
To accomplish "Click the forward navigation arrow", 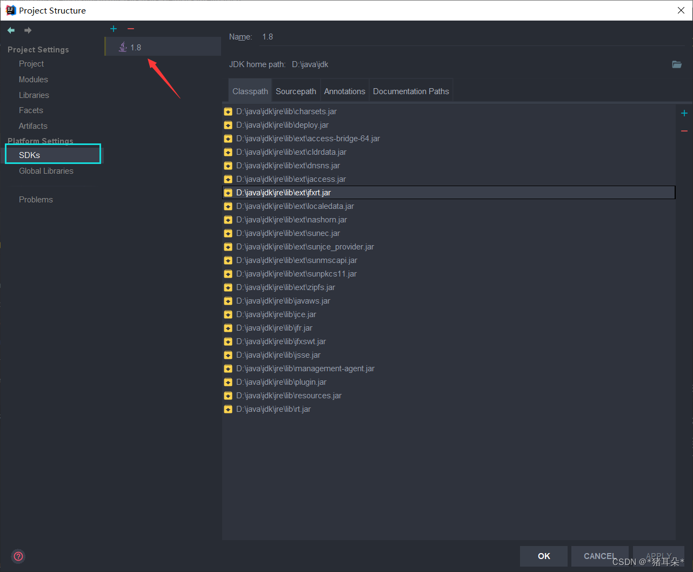I will pos(27,30).
